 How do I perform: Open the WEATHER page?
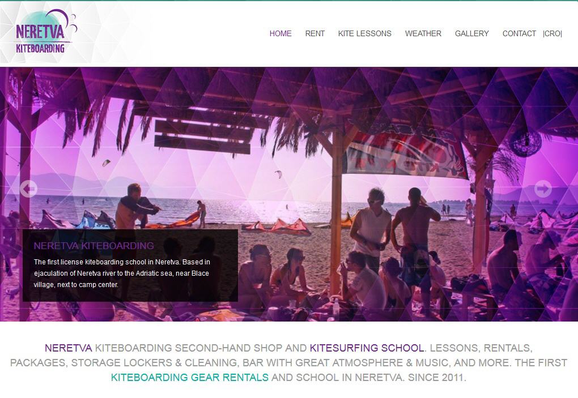(423, 33)
